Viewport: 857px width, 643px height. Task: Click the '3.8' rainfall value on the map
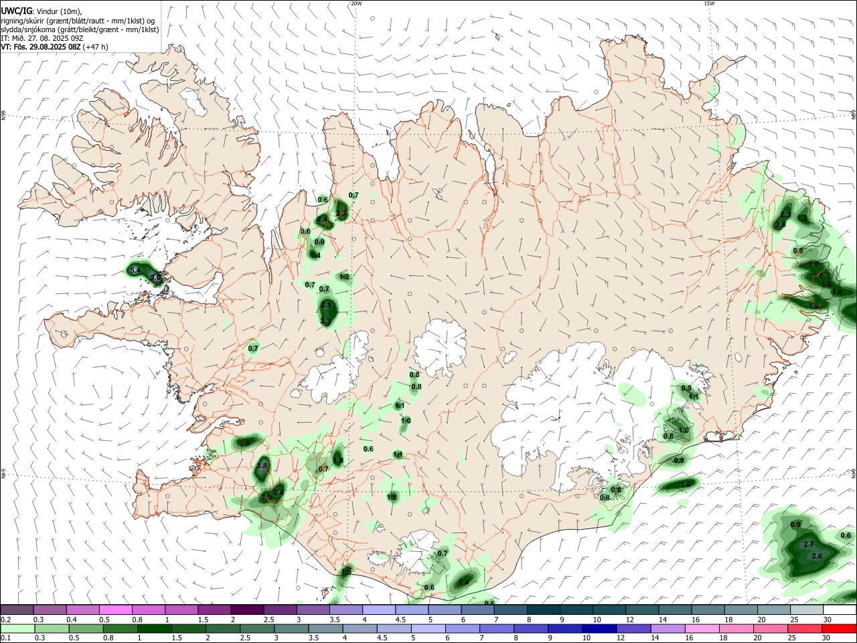262,466
